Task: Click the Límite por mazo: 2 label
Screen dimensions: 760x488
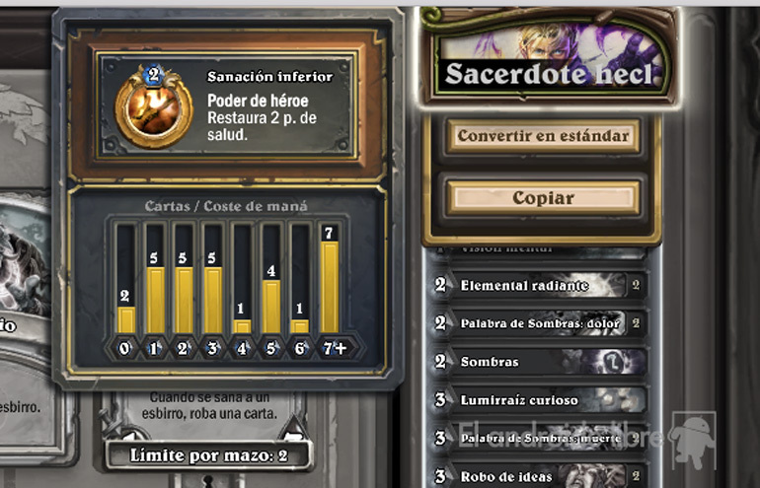Action: (208, 455)
